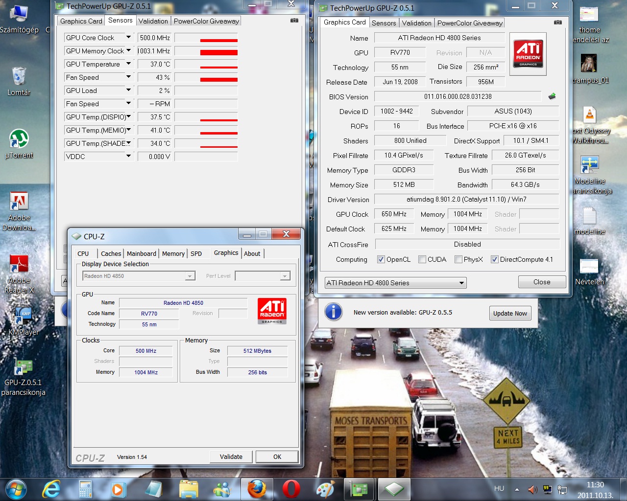Open GPU Memory Clock sensor dropdown
Viewport: 627px width, 501px height.
(x=128, y=50)
